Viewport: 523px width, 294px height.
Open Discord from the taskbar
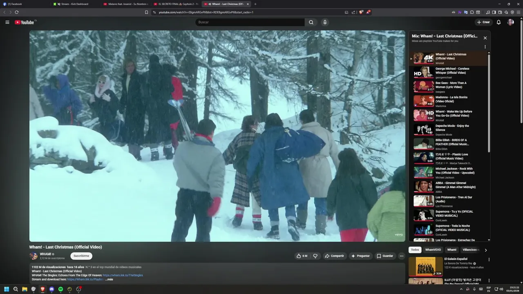point(51,289)
